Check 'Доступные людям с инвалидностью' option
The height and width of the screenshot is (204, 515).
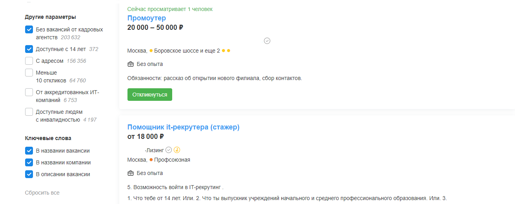pos(29,112)
